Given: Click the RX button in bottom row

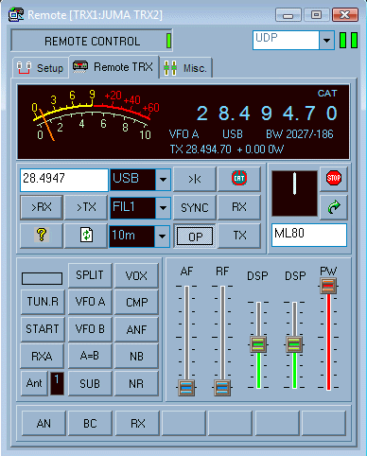Looking at the screenshot, I should [137, 424].
